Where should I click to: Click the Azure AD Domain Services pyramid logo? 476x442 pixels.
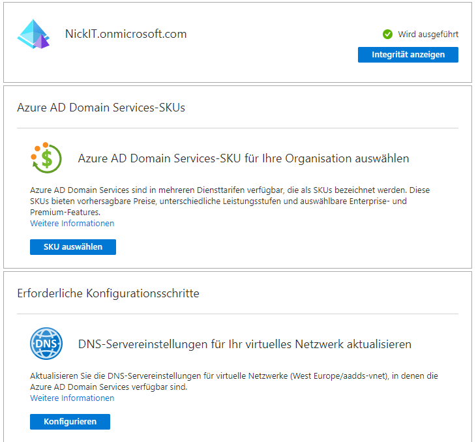[x=33, y=35]
